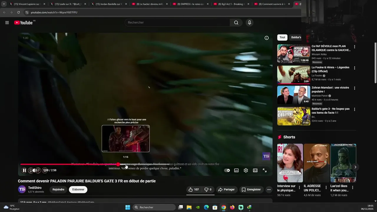Viewport: 377px width, 212px height.
Task: Open player settings gear
Action: [x=246, y=170]
